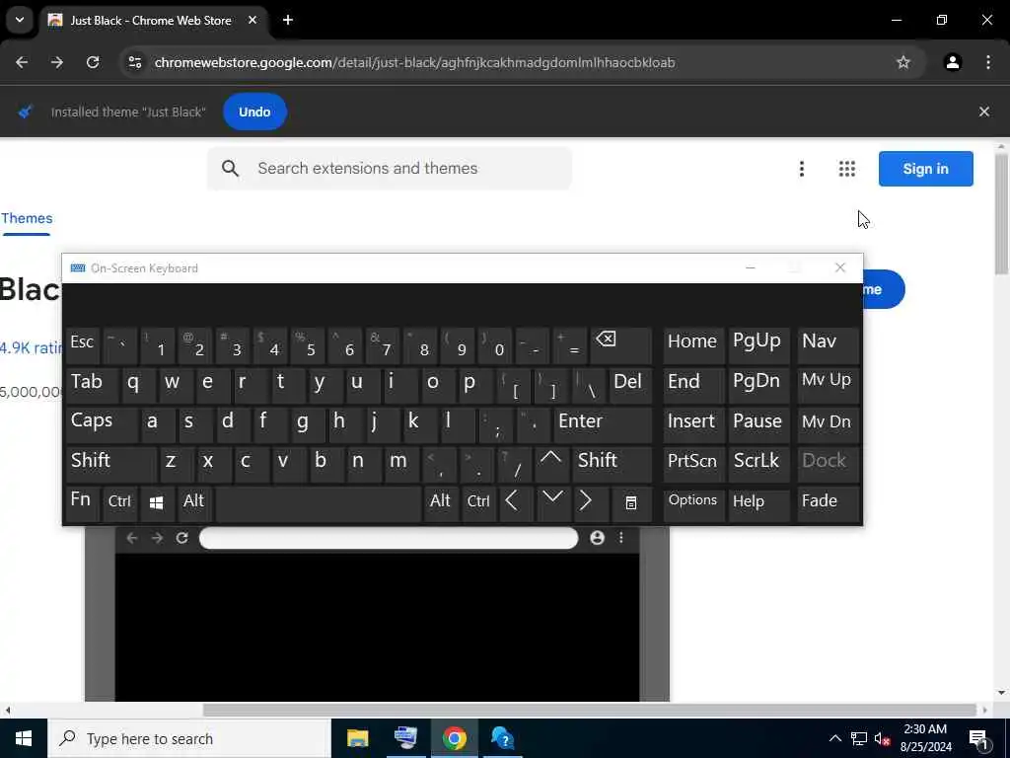Click muted volume icon in tray
The height and width of the screenshot is (758, 1010).
pos(883,738)
